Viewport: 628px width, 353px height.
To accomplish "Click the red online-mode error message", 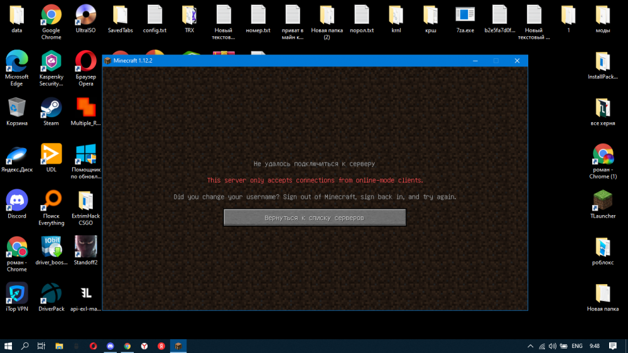I will [x=315, y=181].
